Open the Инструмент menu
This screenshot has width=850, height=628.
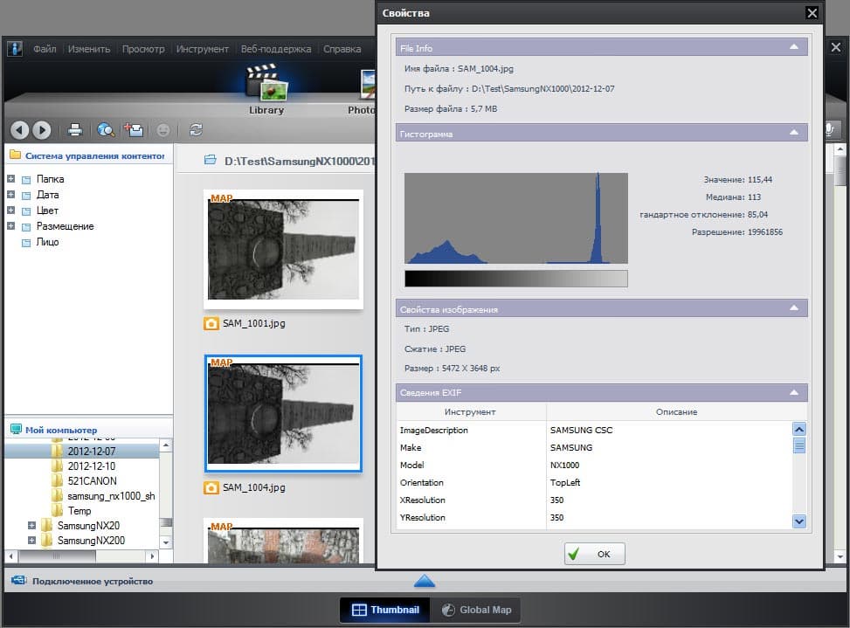click(202, 49)
